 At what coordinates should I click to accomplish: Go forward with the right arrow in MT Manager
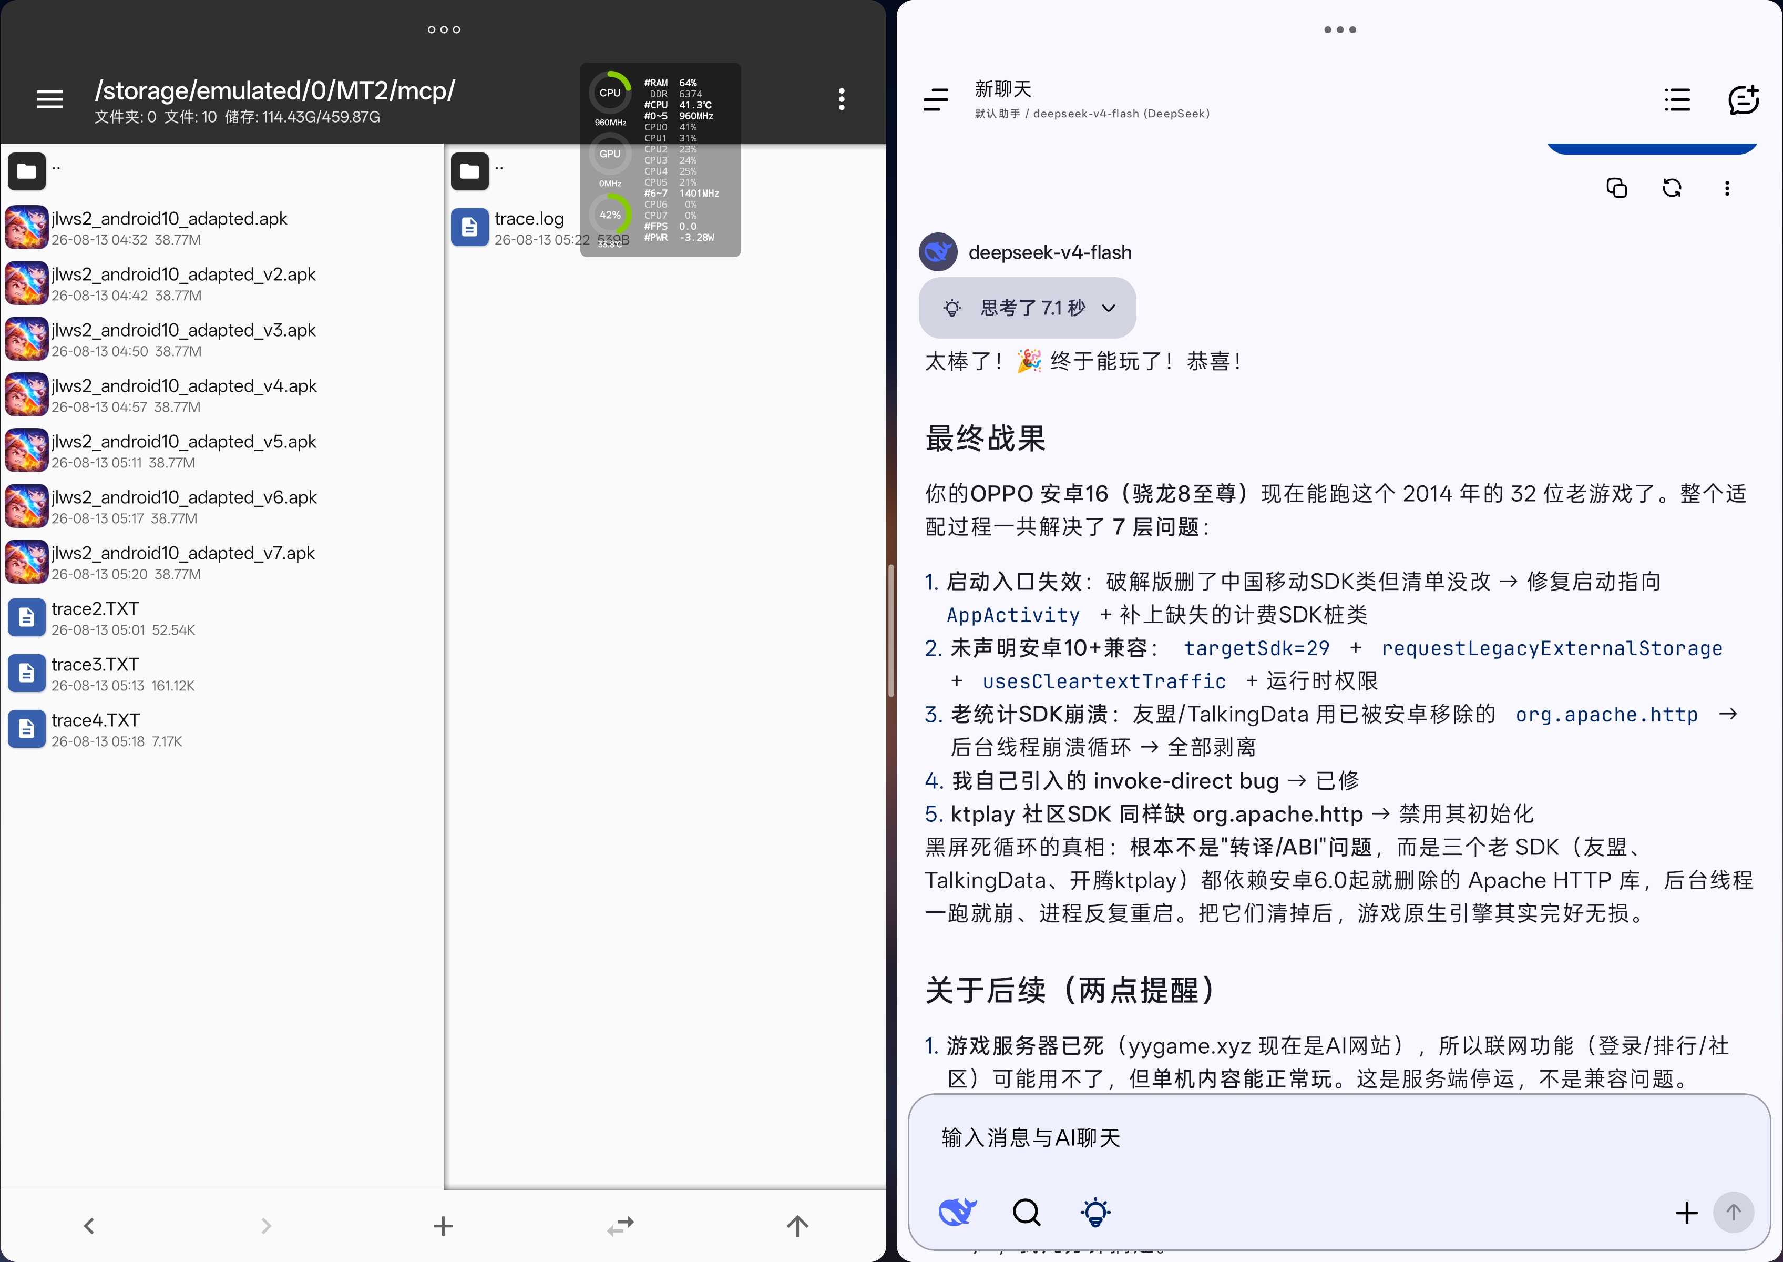tap(267, 1226)
